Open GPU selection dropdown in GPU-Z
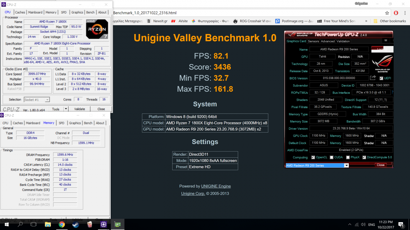410x230 pixels. click(346, 165)
